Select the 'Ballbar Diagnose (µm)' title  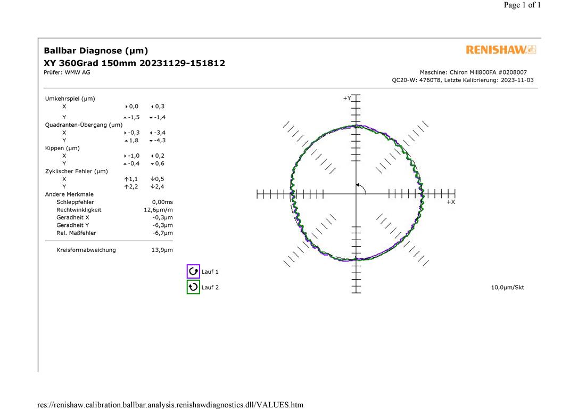(96, 51)
